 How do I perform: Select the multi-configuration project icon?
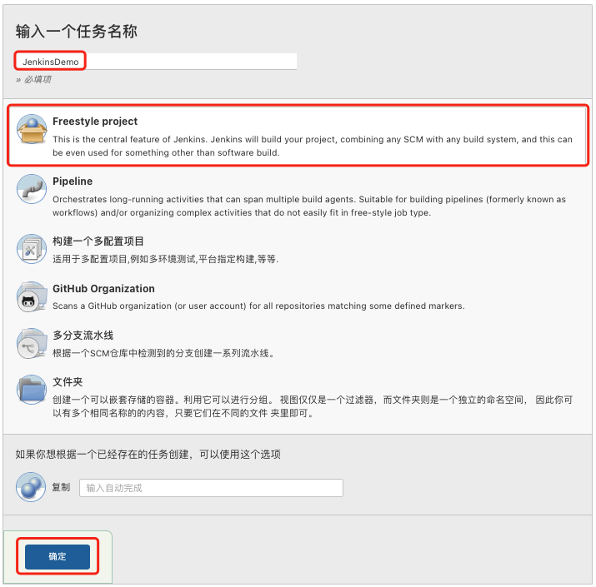(32, 249)
